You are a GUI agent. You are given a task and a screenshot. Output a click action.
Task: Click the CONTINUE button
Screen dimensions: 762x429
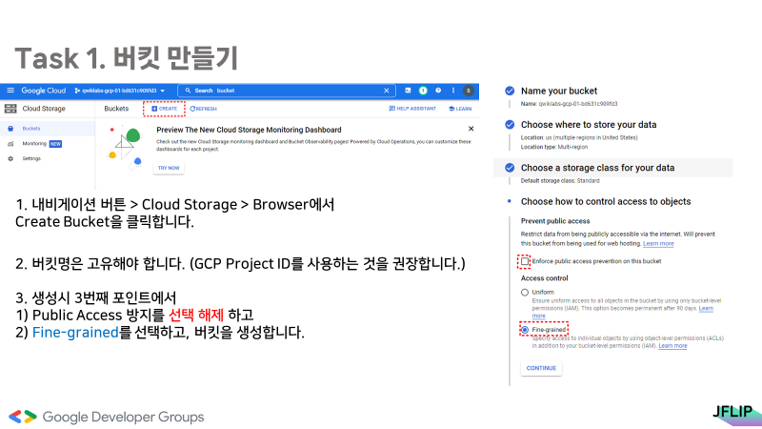click(x=541, y=368)
